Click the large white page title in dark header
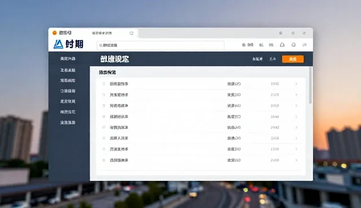The width and height of the screenshot is (361, 208). point(115,59)
